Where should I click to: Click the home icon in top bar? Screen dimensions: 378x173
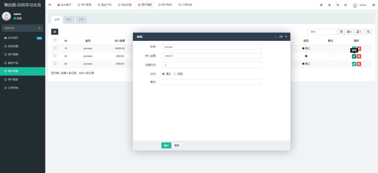(x=321, y=5)
